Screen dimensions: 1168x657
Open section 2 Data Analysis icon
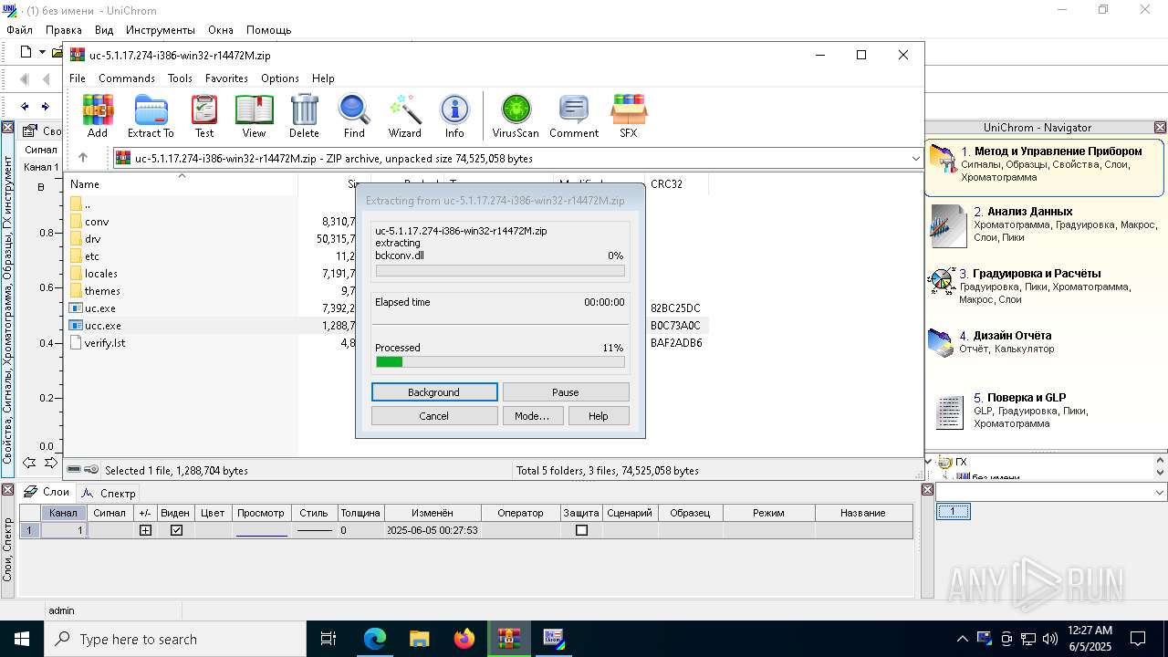tap(948, 226)
